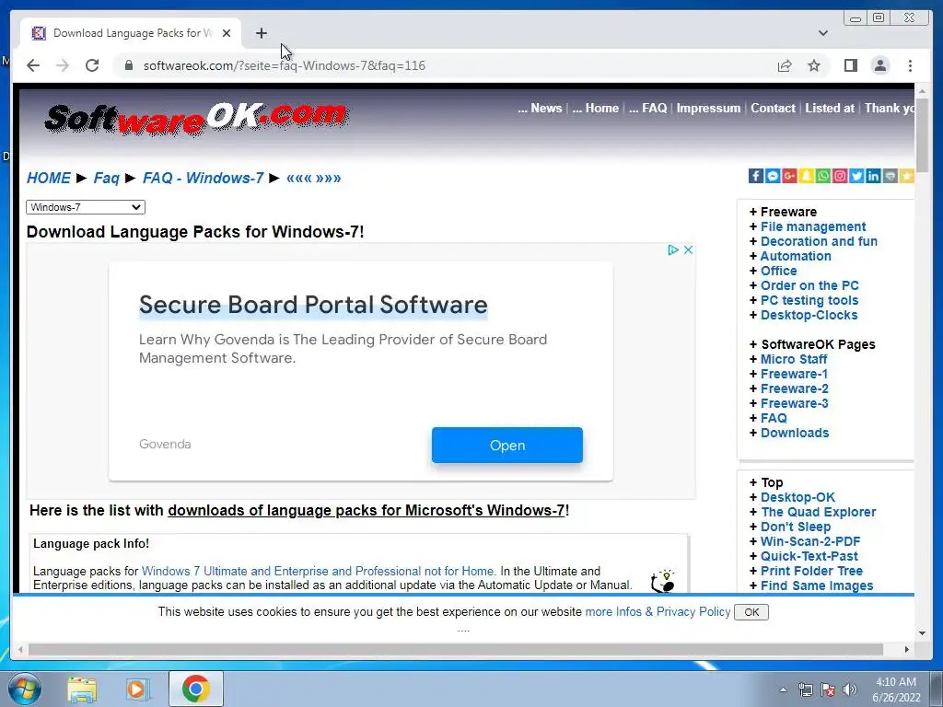Open a new tab with the plus icon
The image size is (943, 707).
(261, 33)
